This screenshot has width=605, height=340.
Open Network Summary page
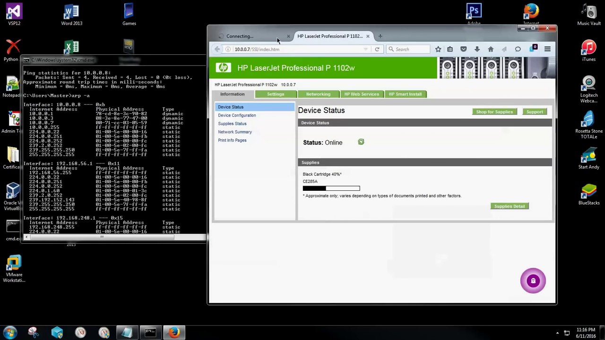(x=235, y=132)
